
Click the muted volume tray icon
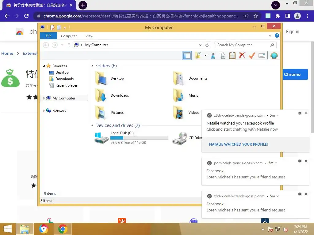coord(285,229)
